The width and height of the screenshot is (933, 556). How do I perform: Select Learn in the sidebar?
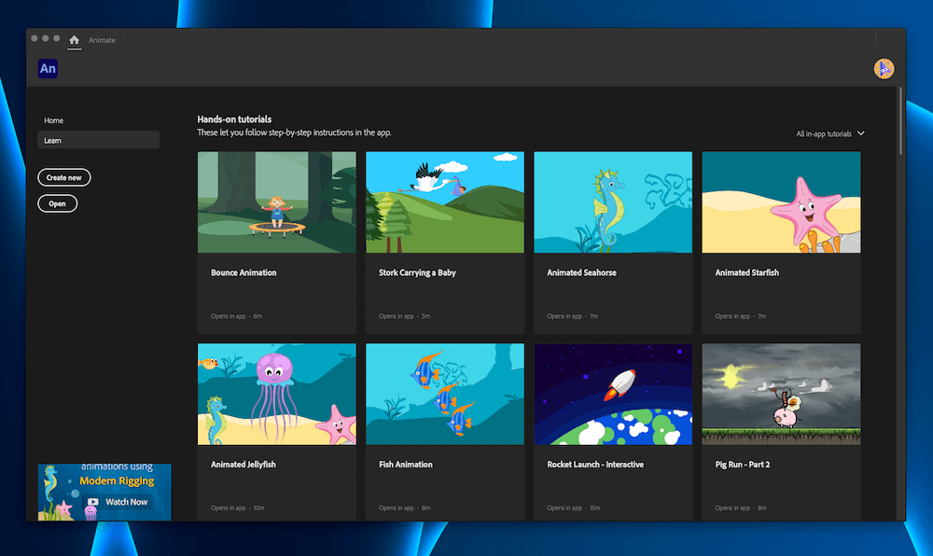pyautogui.click(x=98, y=140)
